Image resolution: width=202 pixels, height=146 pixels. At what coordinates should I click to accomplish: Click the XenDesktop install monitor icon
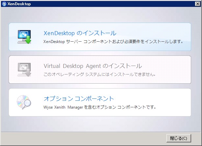tap(23, 36)
